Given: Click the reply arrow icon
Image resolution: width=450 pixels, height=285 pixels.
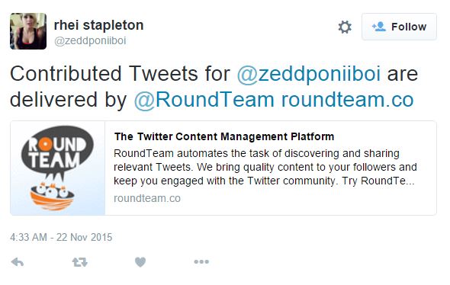Looking at the screenshot, I should tap(18, 262).
